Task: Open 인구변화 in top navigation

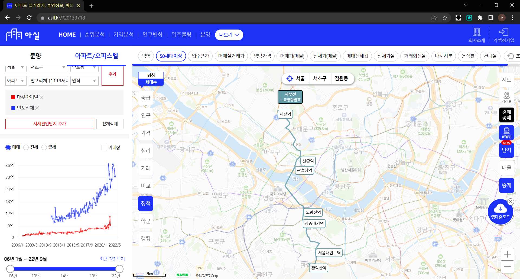Action: 152,35
